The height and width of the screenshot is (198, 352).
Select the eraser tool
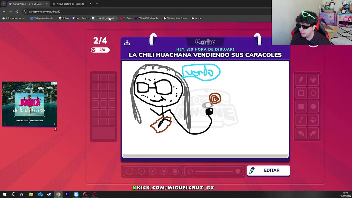point(313,80)
